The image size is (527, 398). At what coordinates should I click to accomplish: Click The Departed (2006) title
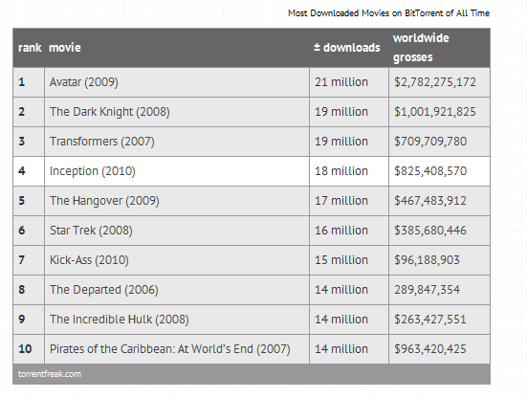104,290
